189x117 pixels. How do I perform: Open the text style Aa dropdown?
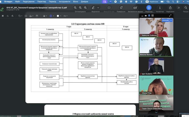[x=66, y=16]
